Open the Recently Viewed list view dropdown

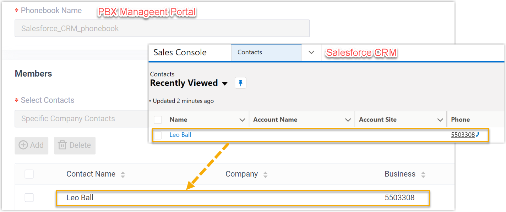pos(224,84)
